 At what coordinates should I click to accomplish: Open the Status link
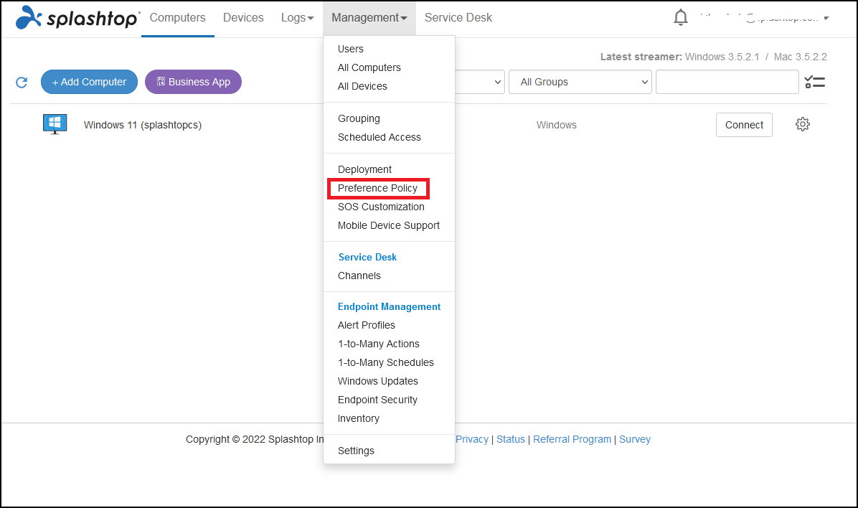point(511,439)
